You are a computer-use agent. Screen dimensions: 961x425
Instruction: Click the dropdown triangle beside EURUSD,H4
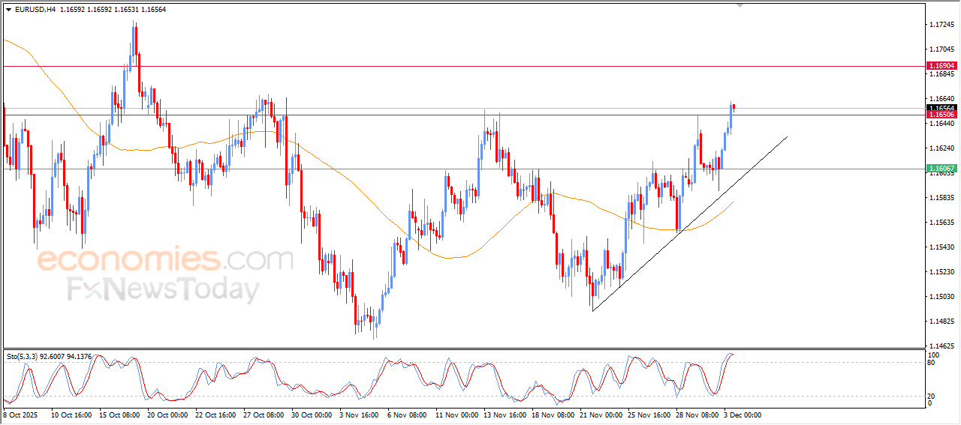pyautogui.click(x=8, y=9)
